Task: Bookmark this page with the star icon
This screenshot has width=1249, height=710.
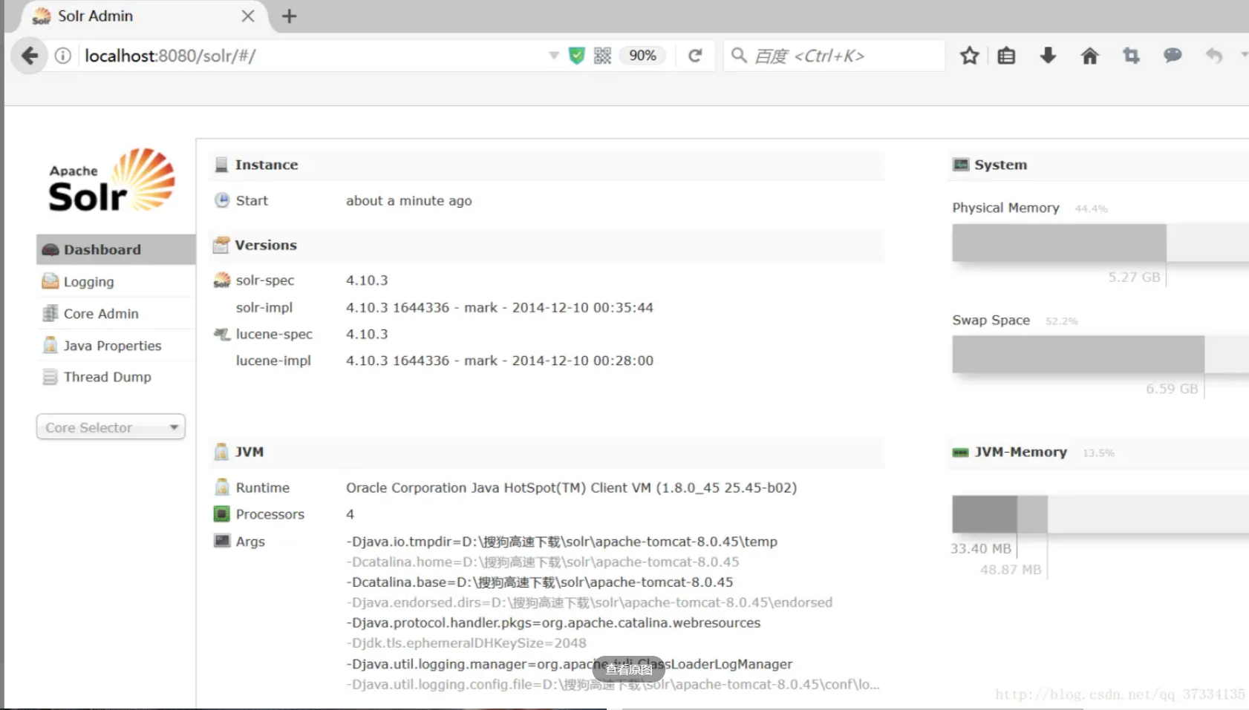Action: coord(968,55)
